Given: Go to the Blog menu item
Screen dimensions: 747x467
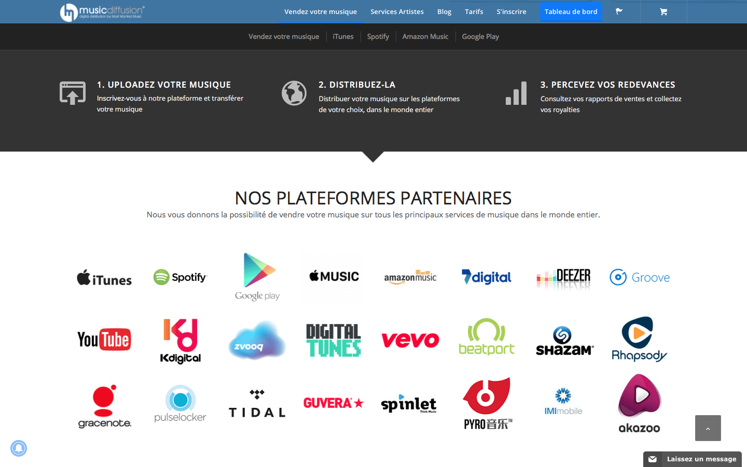Looking at the screenshot, I should tap(444, 11).
